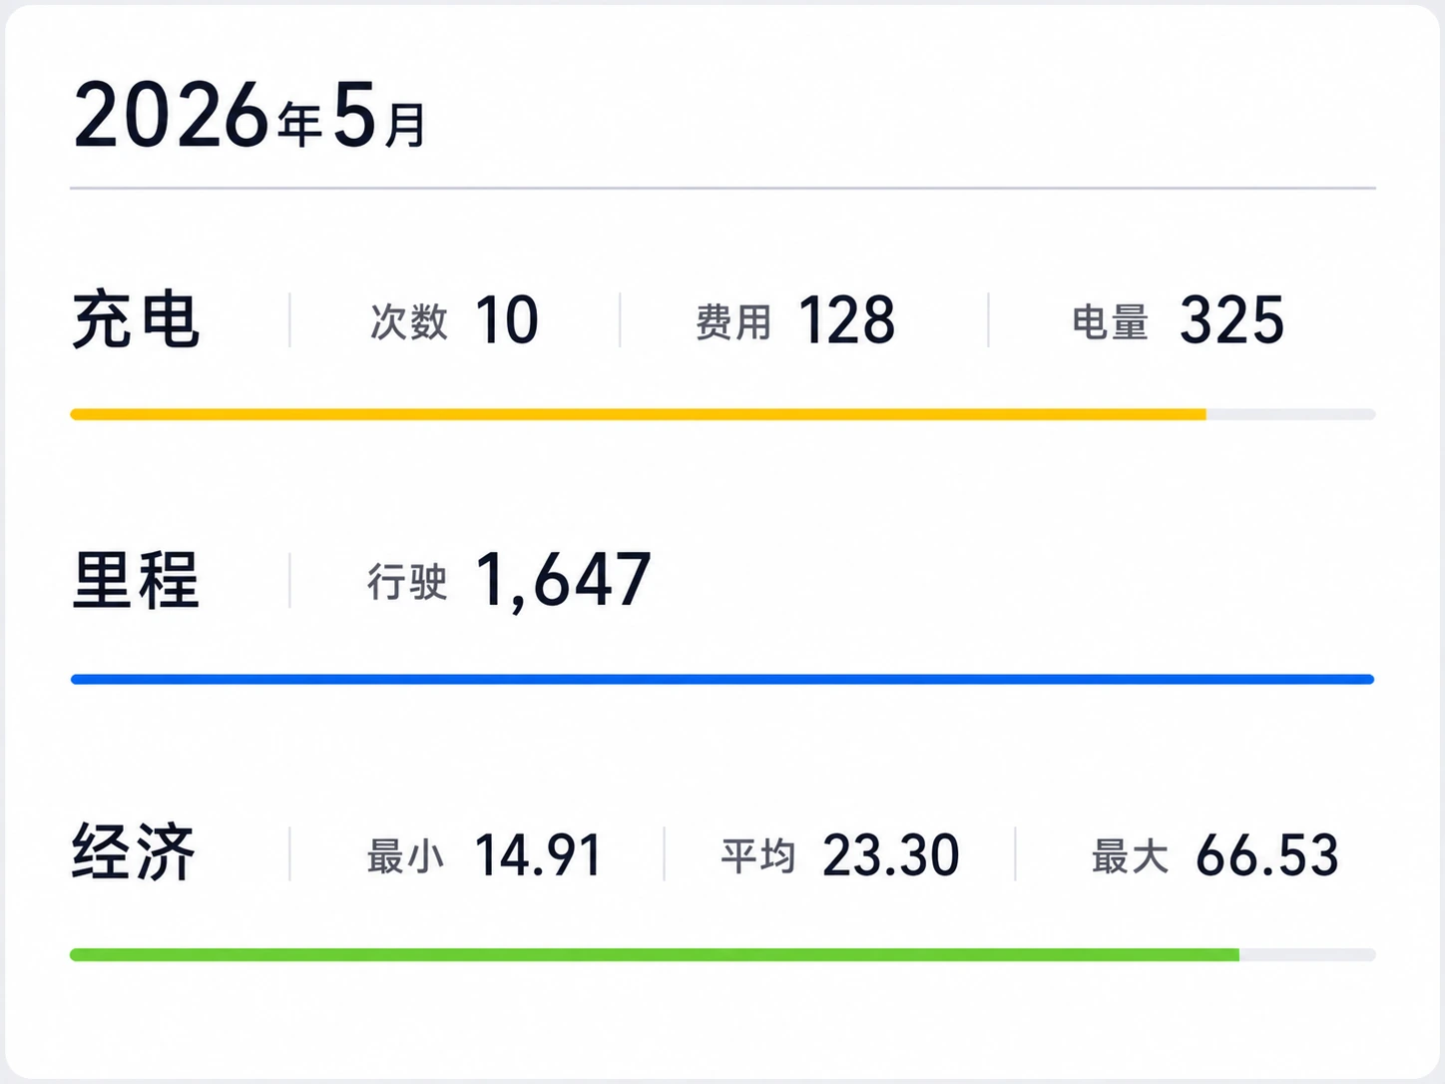Open the 最大 66.53 economy value
Image resolution: width=1445 pixels, height=1084 pixels.
(x=1214, y=855)
